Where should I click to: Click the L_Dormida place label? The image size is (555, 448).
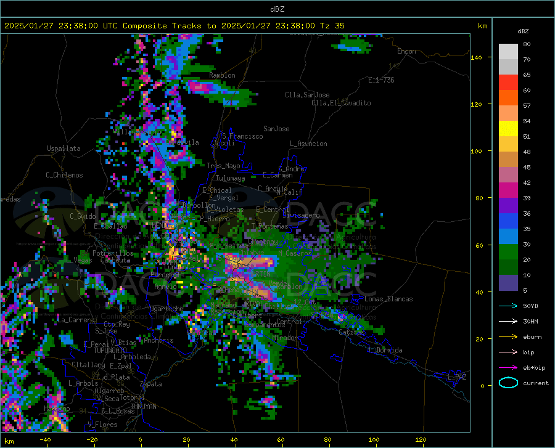(x=385, y=350)
